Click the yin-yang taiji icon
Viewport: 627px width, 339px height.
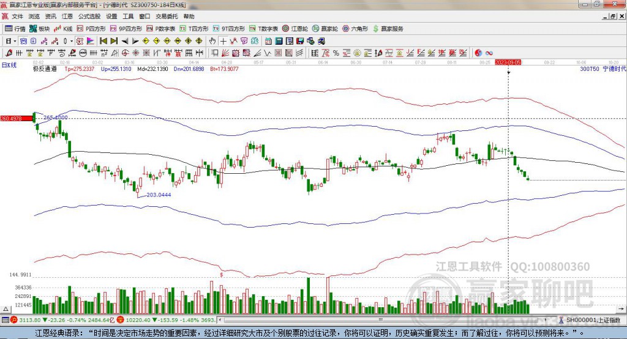coord(479,53)
